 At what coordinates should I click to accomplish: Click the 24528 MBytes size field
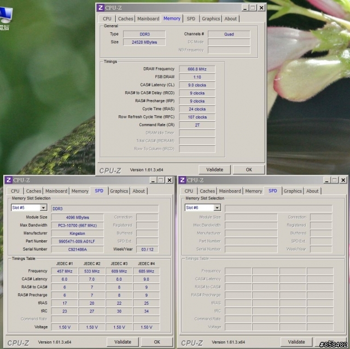tap(144, 42)
